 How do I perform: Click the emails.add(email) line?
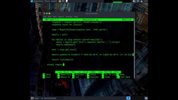coord(66,44)
